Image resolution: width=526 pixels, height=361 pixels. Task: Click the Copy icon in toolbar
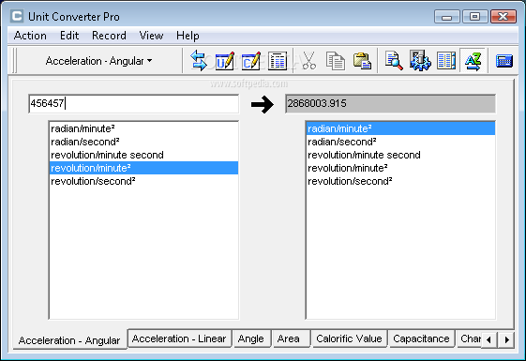pos(335,61)
